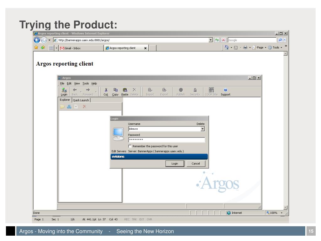
Task: Click the IE Home icon
Action: [227, 48]
